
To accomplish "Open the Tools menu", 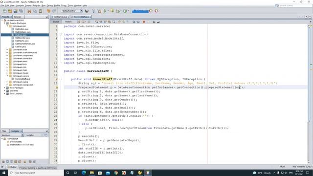I will (70, 5).
